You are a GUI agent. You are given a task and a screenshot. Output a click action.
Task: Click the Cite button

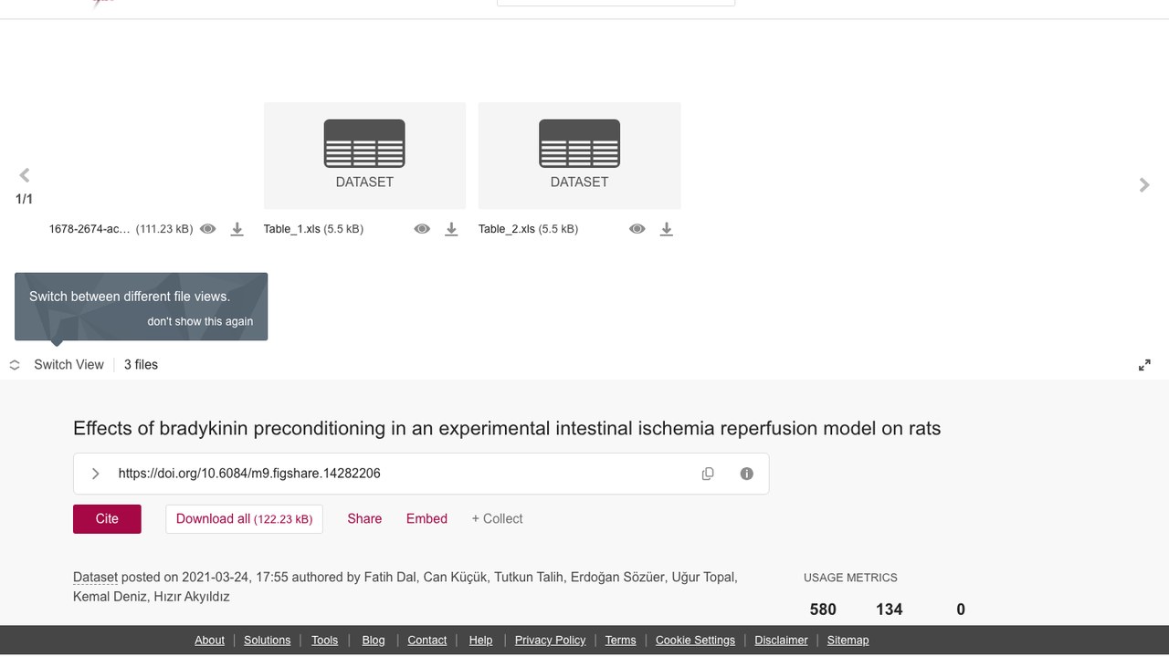pyautogui.click(x=107, y=518)
